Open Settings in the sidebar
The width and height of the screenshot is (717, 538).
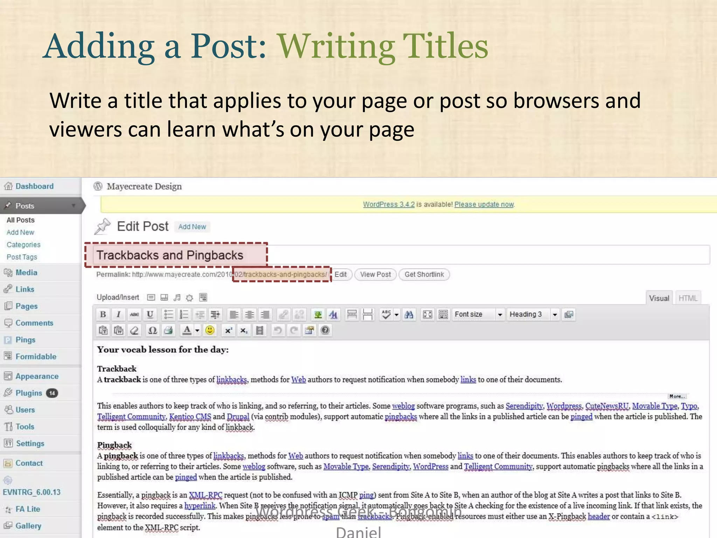(30, 443)
